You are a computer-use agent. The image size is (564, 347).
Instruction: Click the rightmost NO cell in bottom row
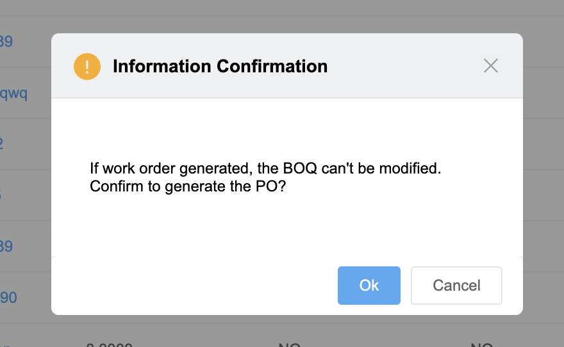click(x=481, y=344)
